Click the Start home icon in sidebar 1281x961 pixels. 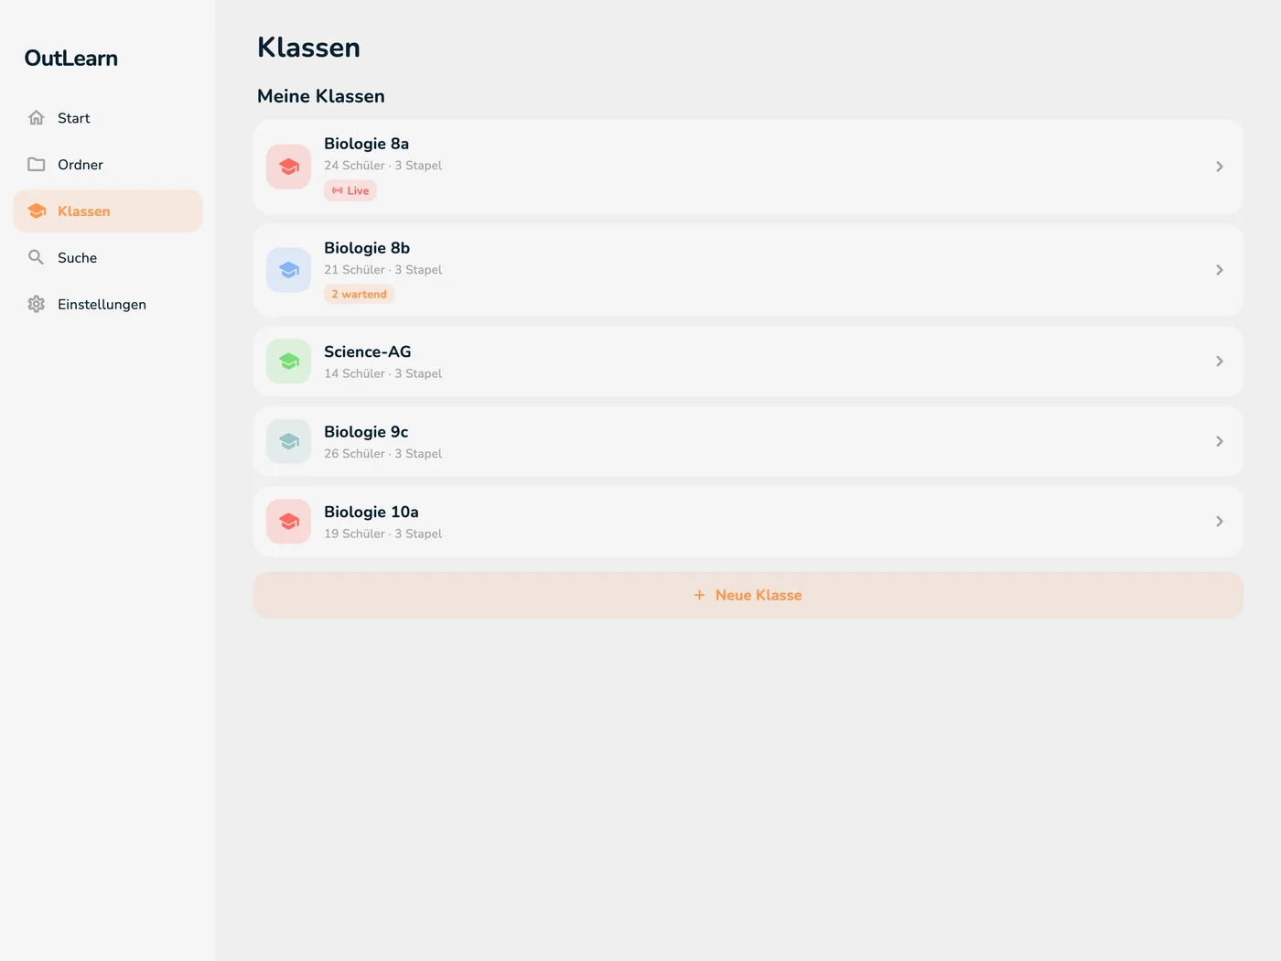tap(37, 118)
